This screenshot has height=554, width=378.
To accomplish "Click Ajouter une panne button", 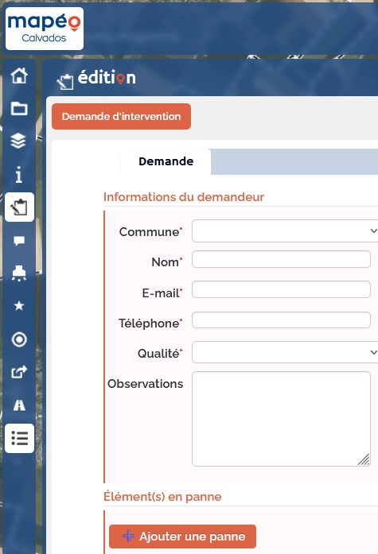I will [x=182, y=537].
